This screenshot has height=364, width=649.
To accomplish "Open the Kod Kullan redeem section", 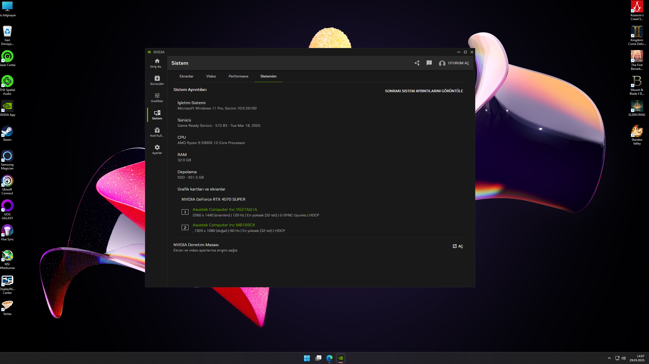I will [x=157, y=132].
